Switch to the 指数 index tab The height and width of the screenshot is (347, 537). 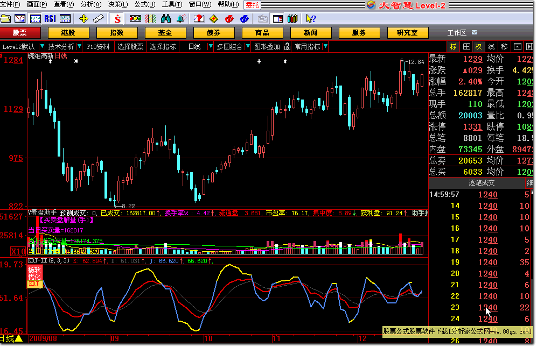pyautogui.click(x=117, y=32)
